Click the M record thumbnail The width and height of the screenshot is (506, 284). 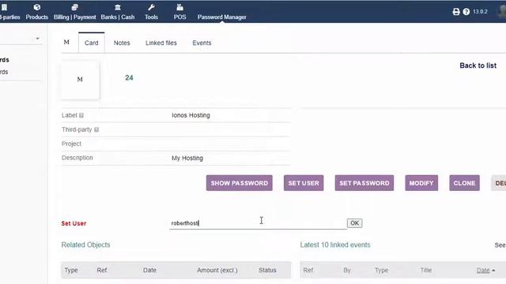tap(80, 80)
